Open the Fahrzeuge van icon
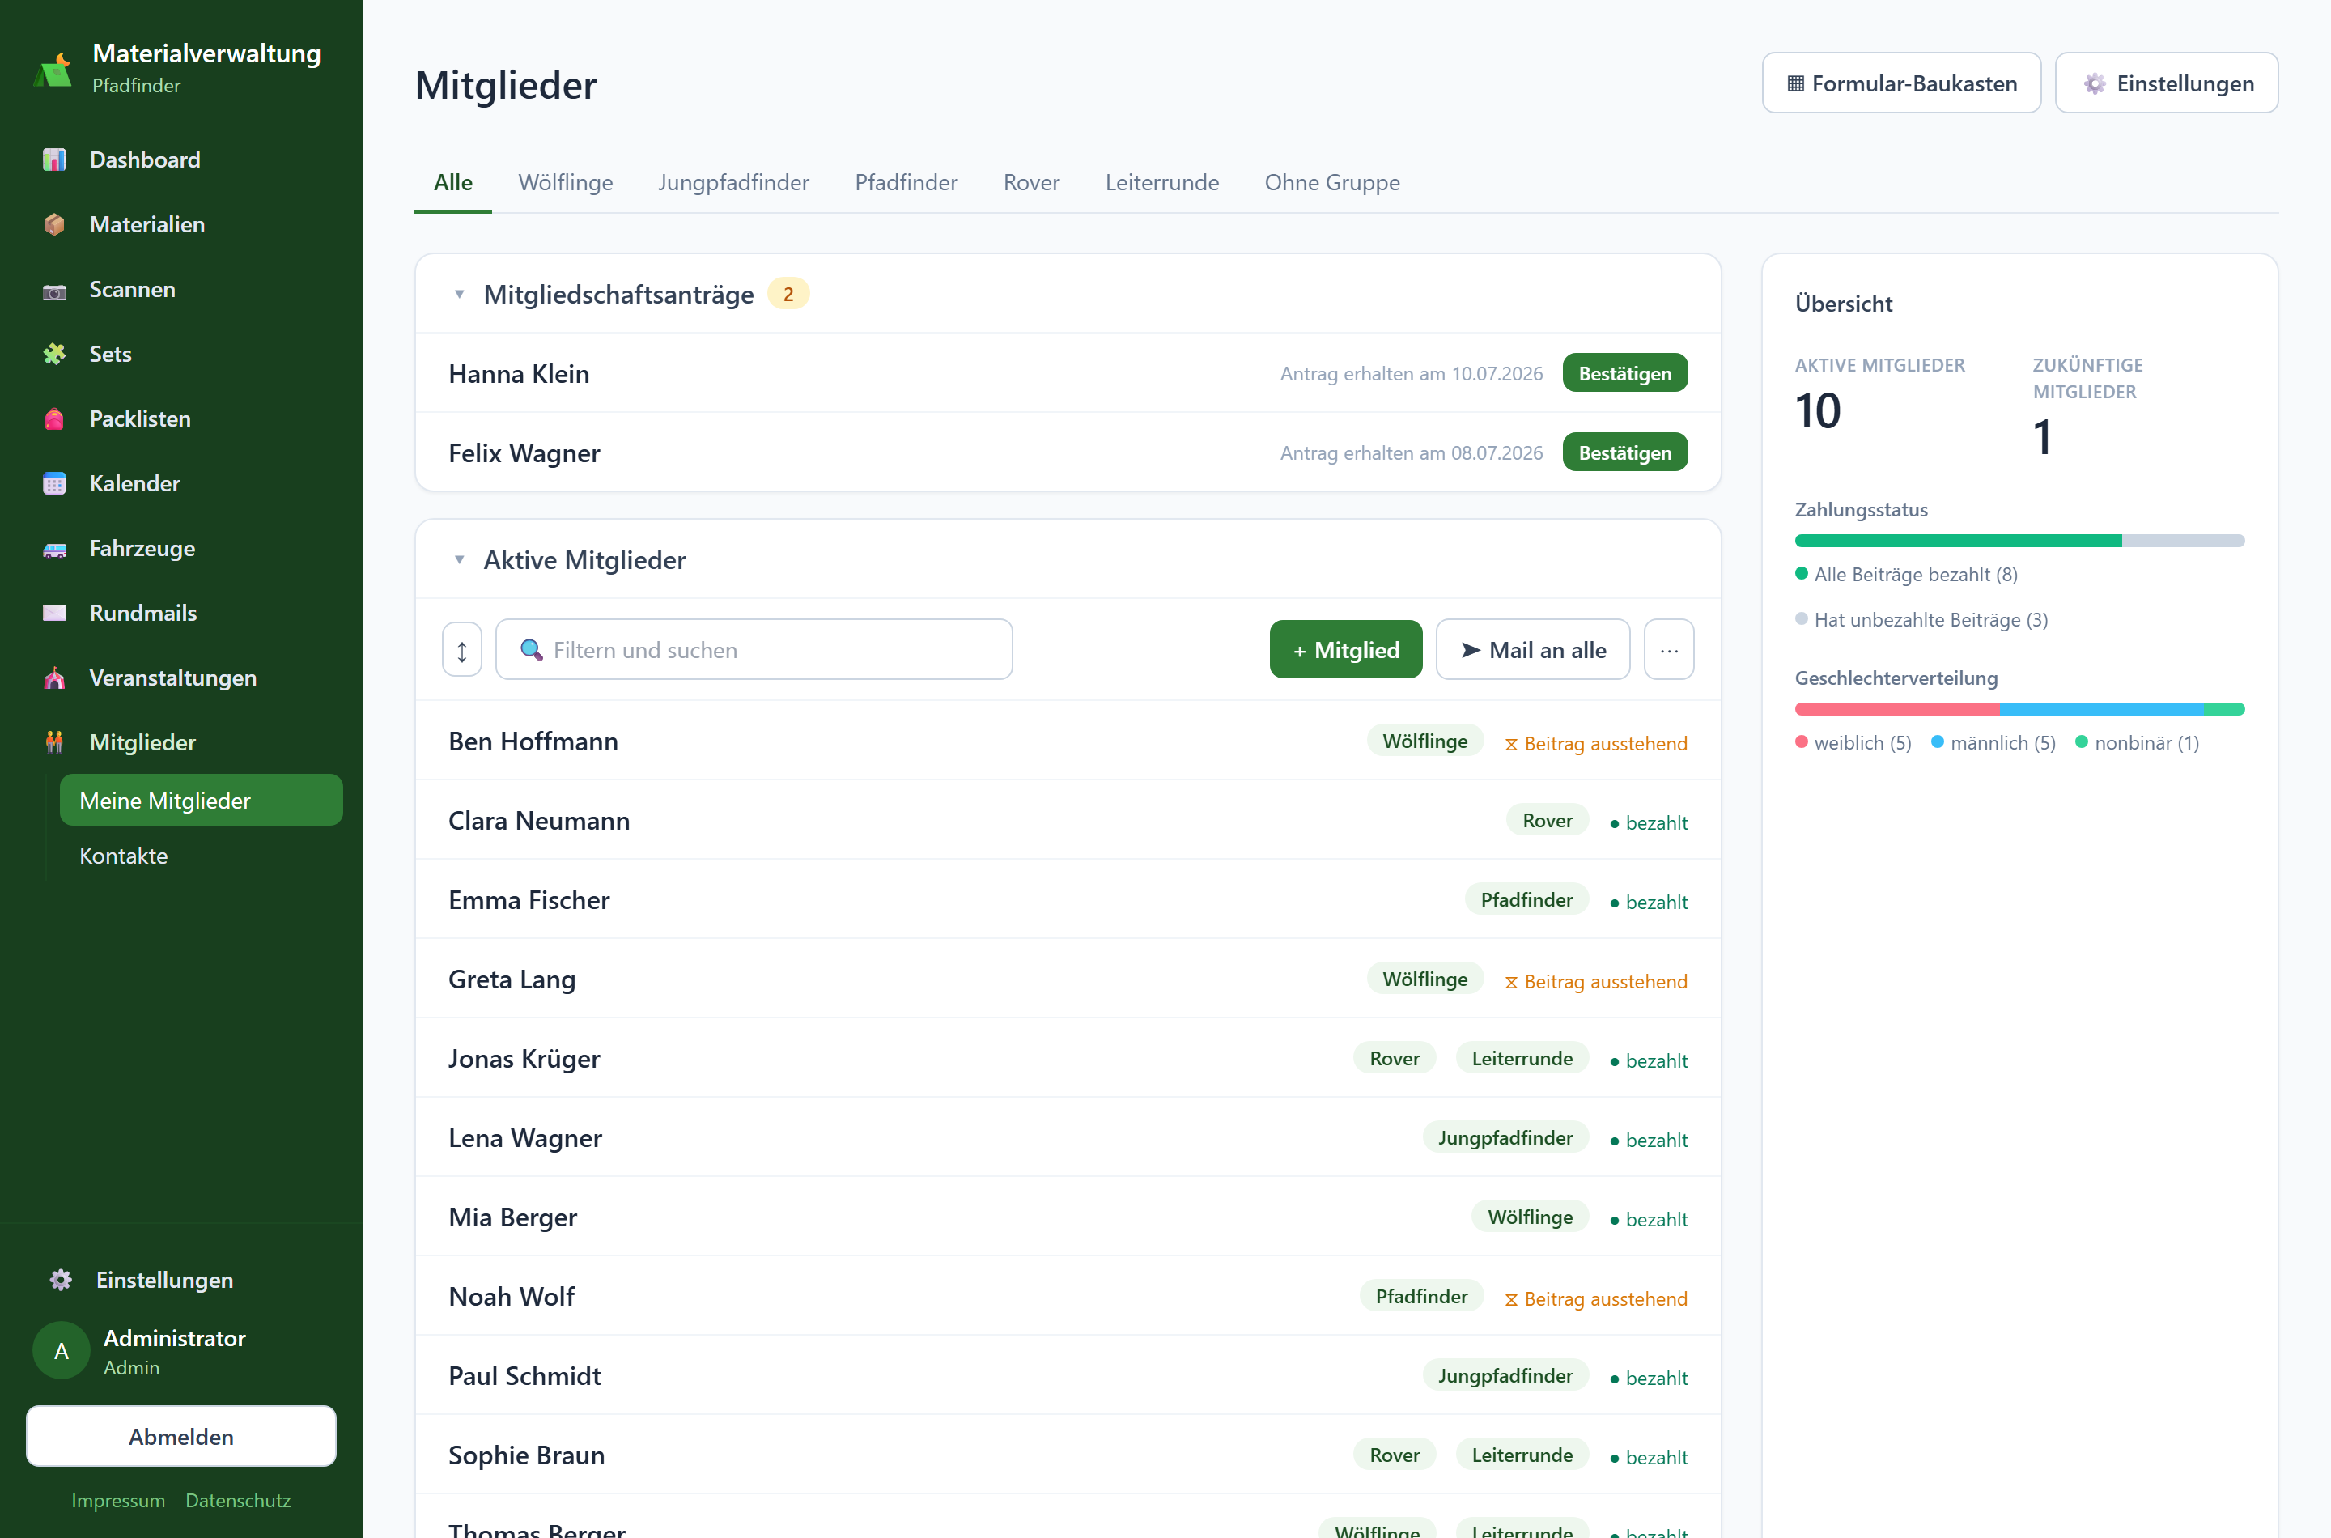2331x1538 pixels. [x=55, y=550]
